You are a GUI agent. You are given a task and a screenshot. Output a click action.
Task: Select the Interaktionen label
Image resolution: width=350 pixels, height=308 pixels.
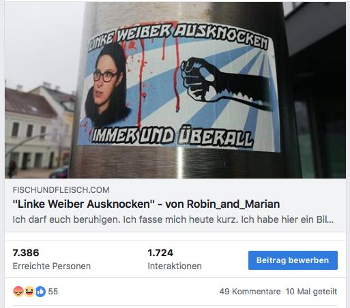click(175, 266)
